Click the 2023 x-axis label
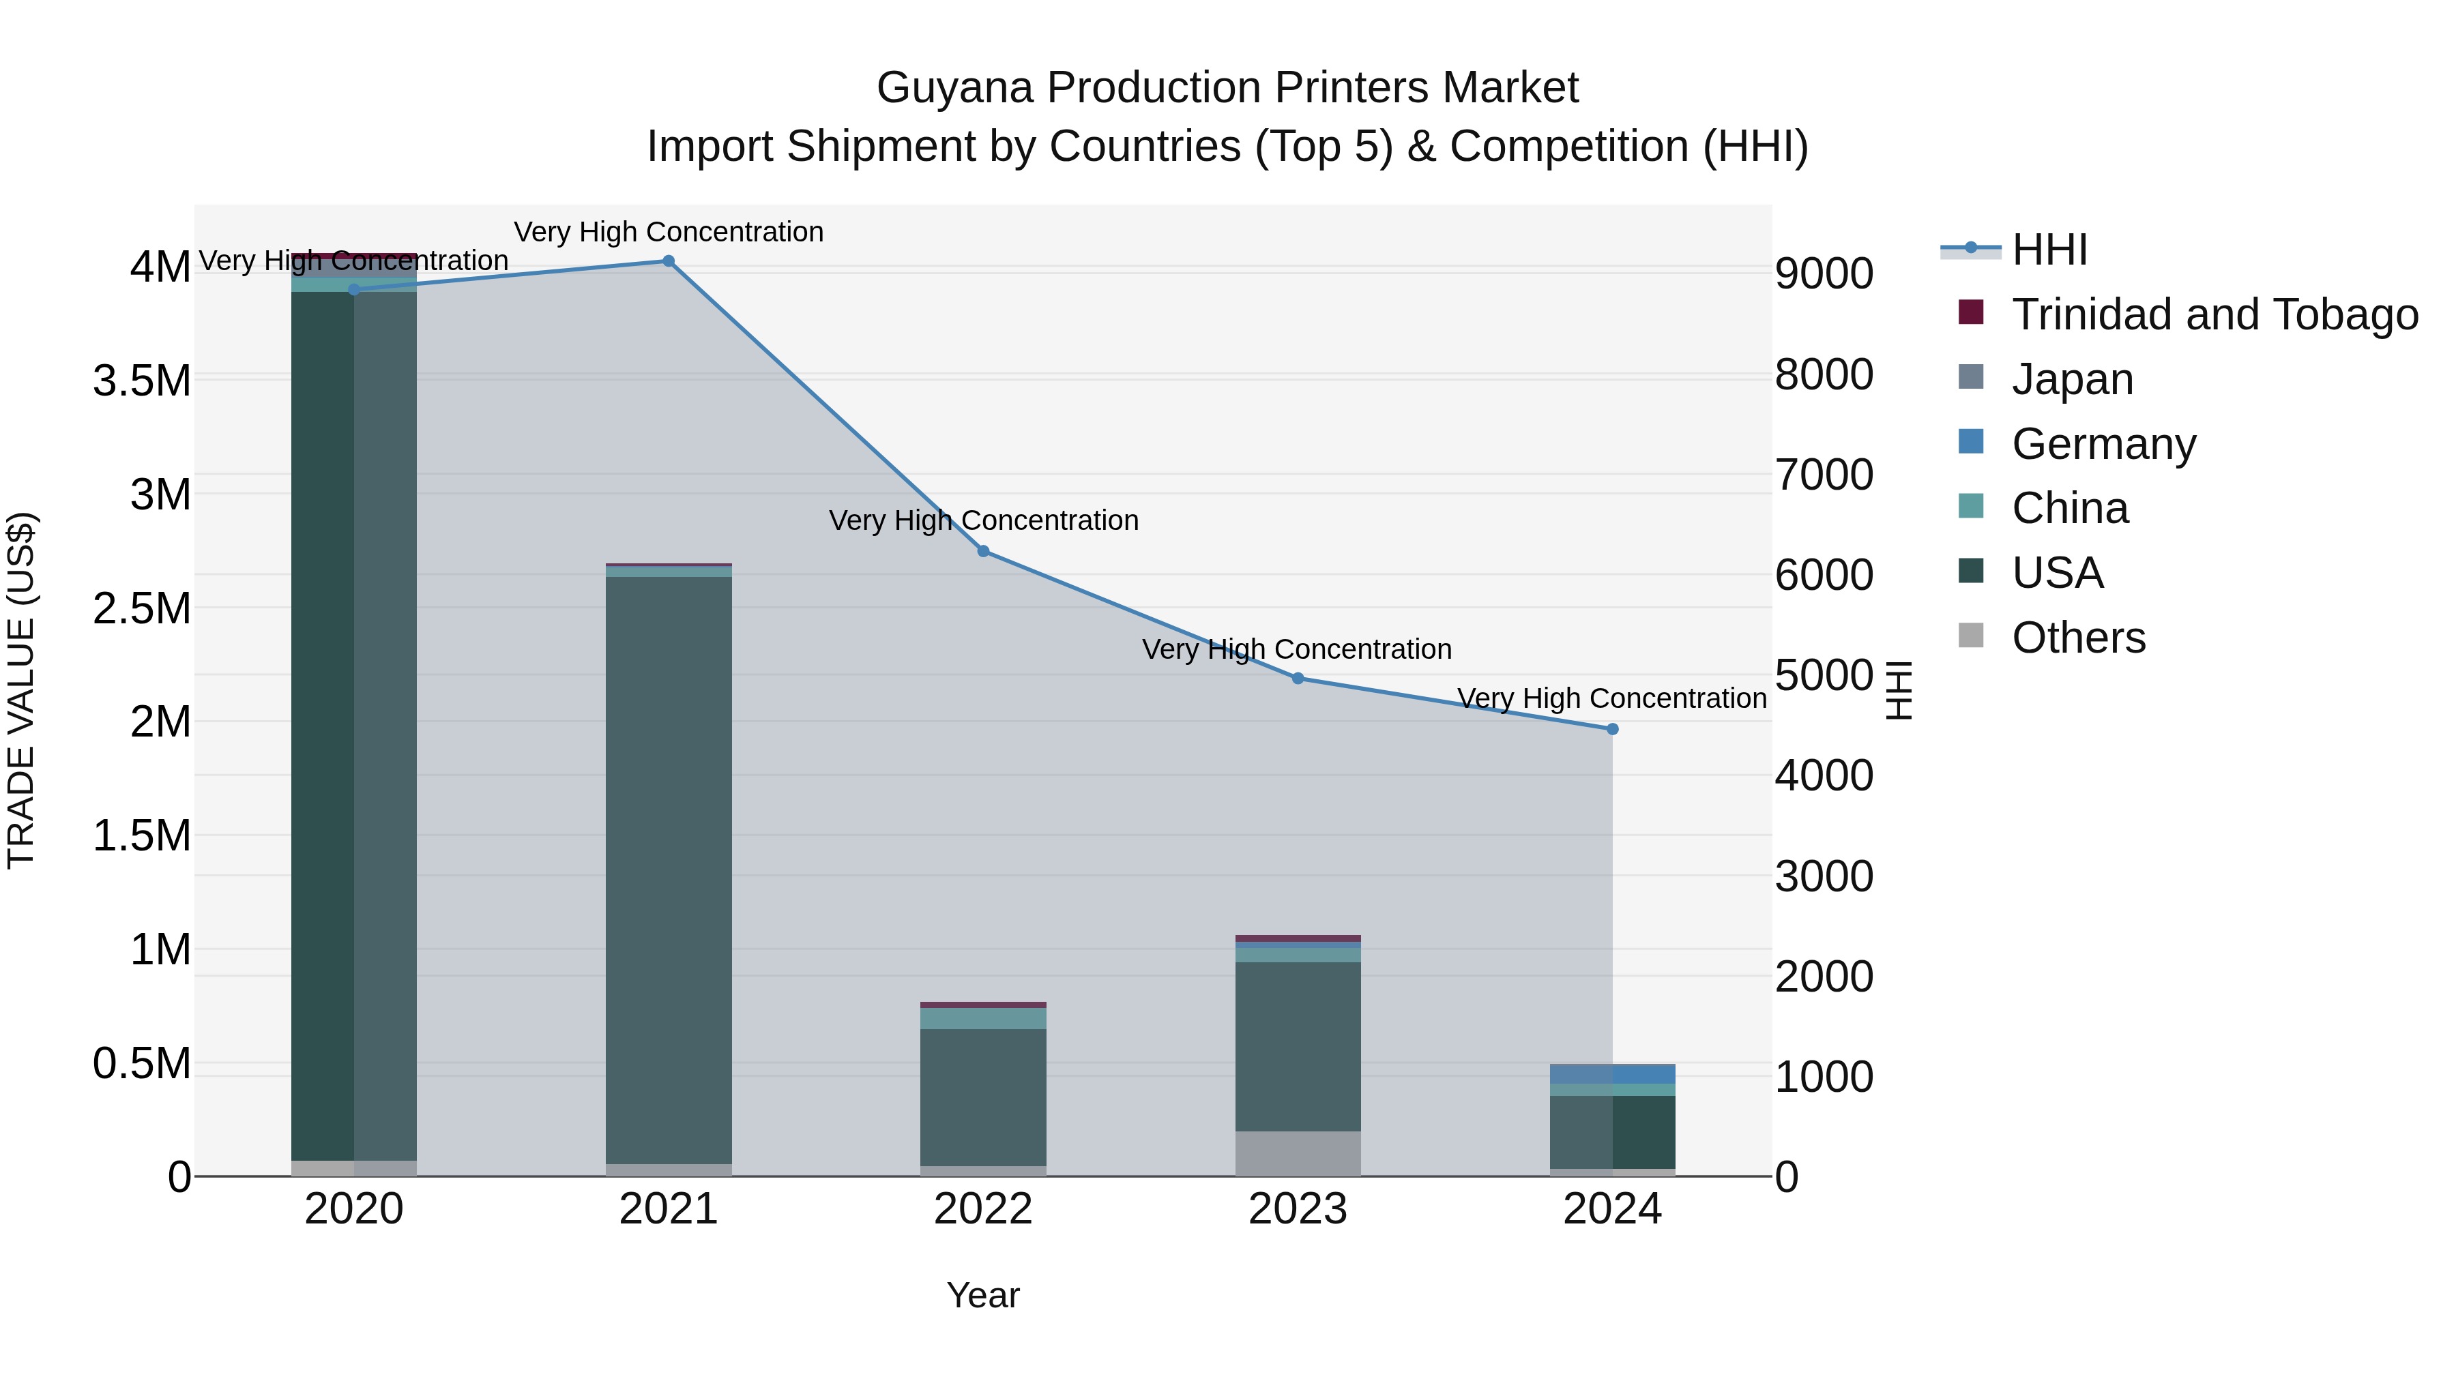 (1298, 1209)
